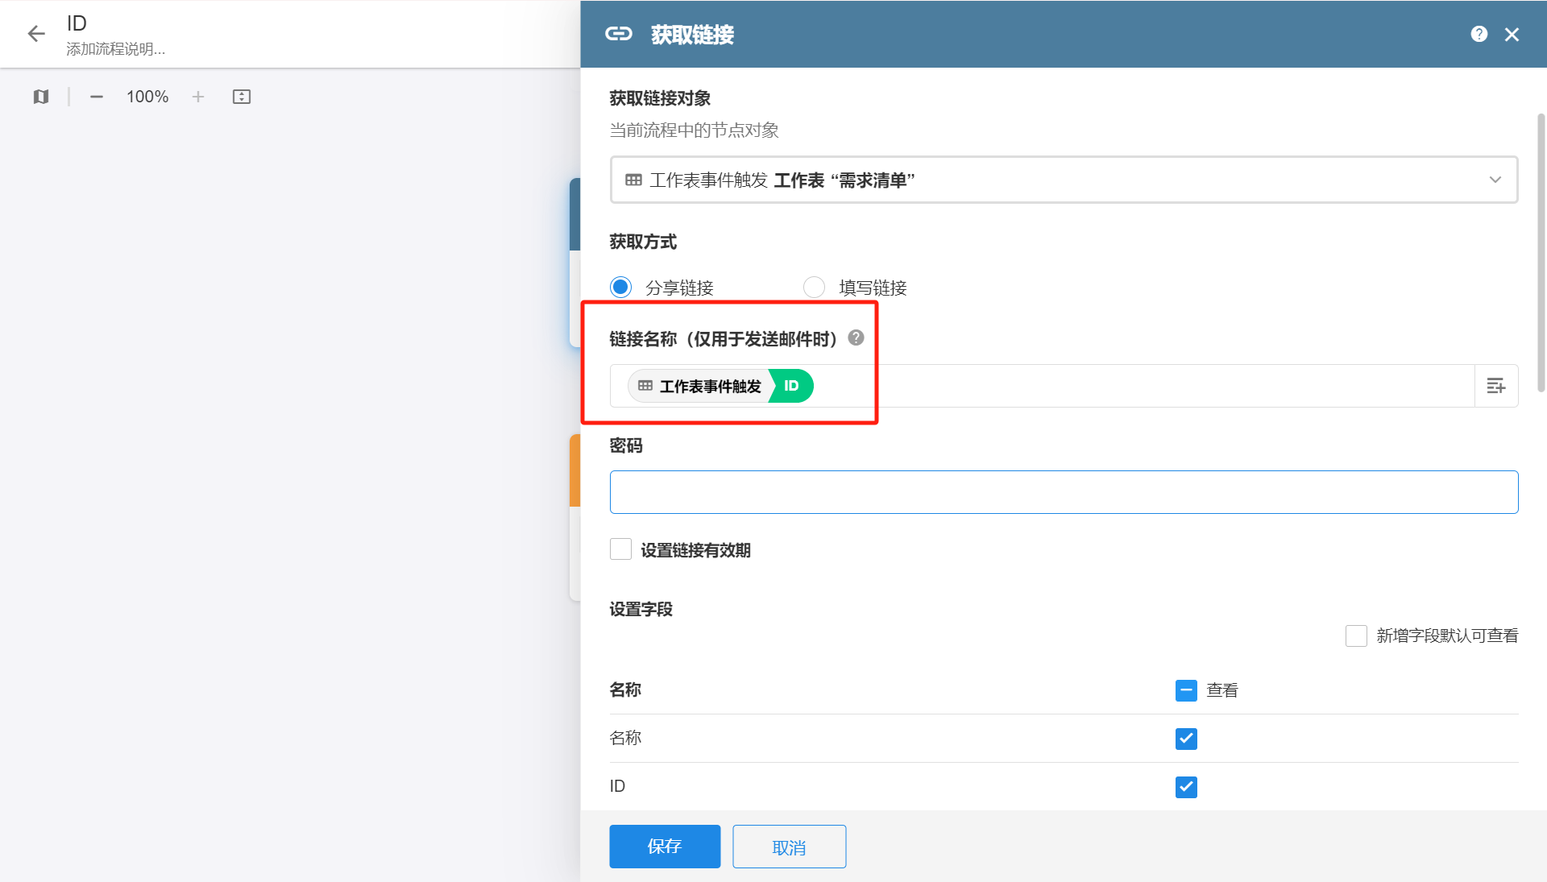The width and height of the screenshot is (1547, 882).
Task: Close the 获取链接 panel
Action: pyautogui.click(x=1512, y=35)
